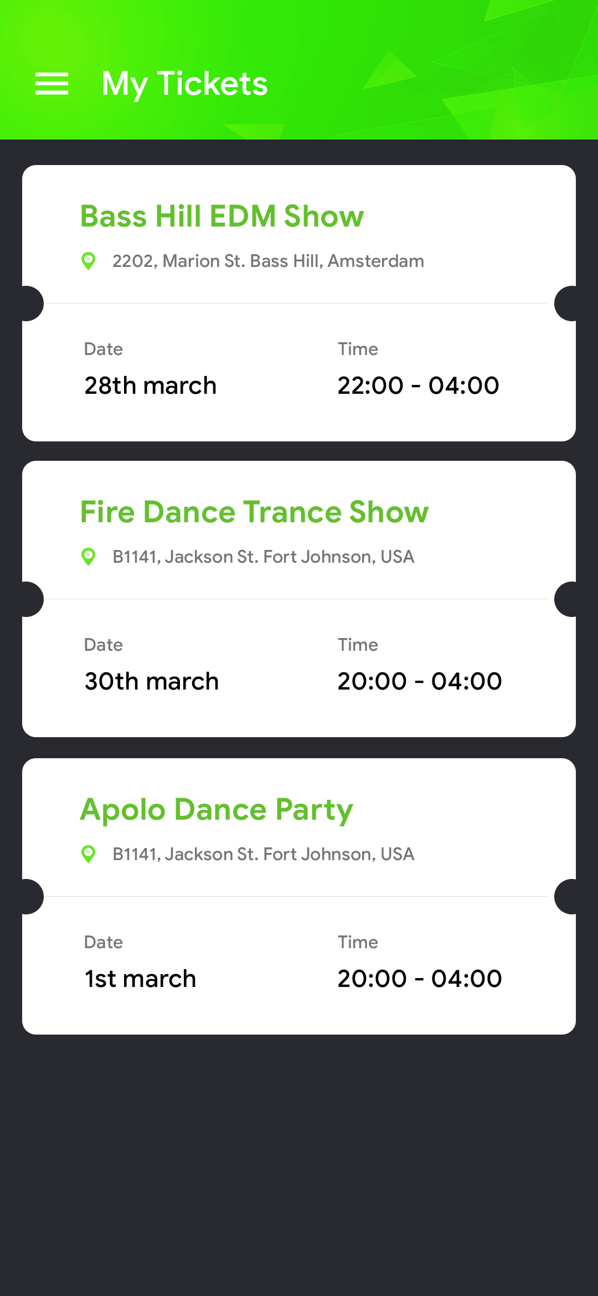Screen dimensions: 598x1296
Task: Click the Amsterdam address of Bass Hill show
Action: click(267, 260)
